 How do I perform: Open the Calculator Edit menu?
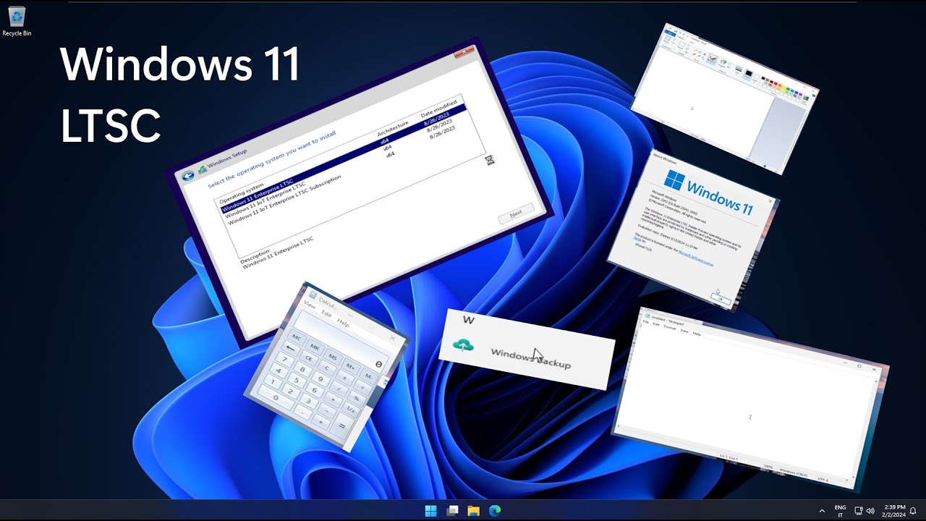pyautogui.click(x=326, y=314)
